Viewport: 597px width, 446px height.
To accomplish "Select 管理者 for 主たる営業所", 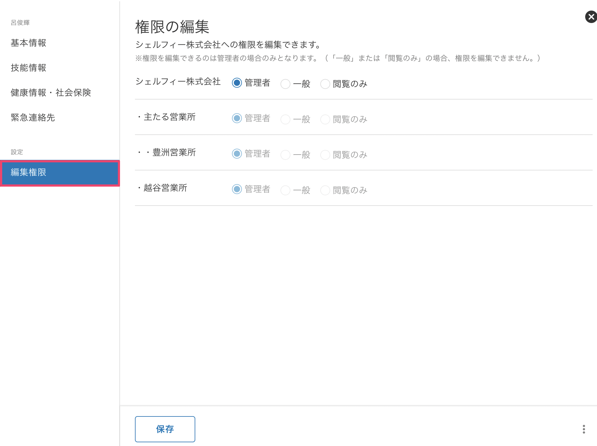I will [x=237, y=118].
